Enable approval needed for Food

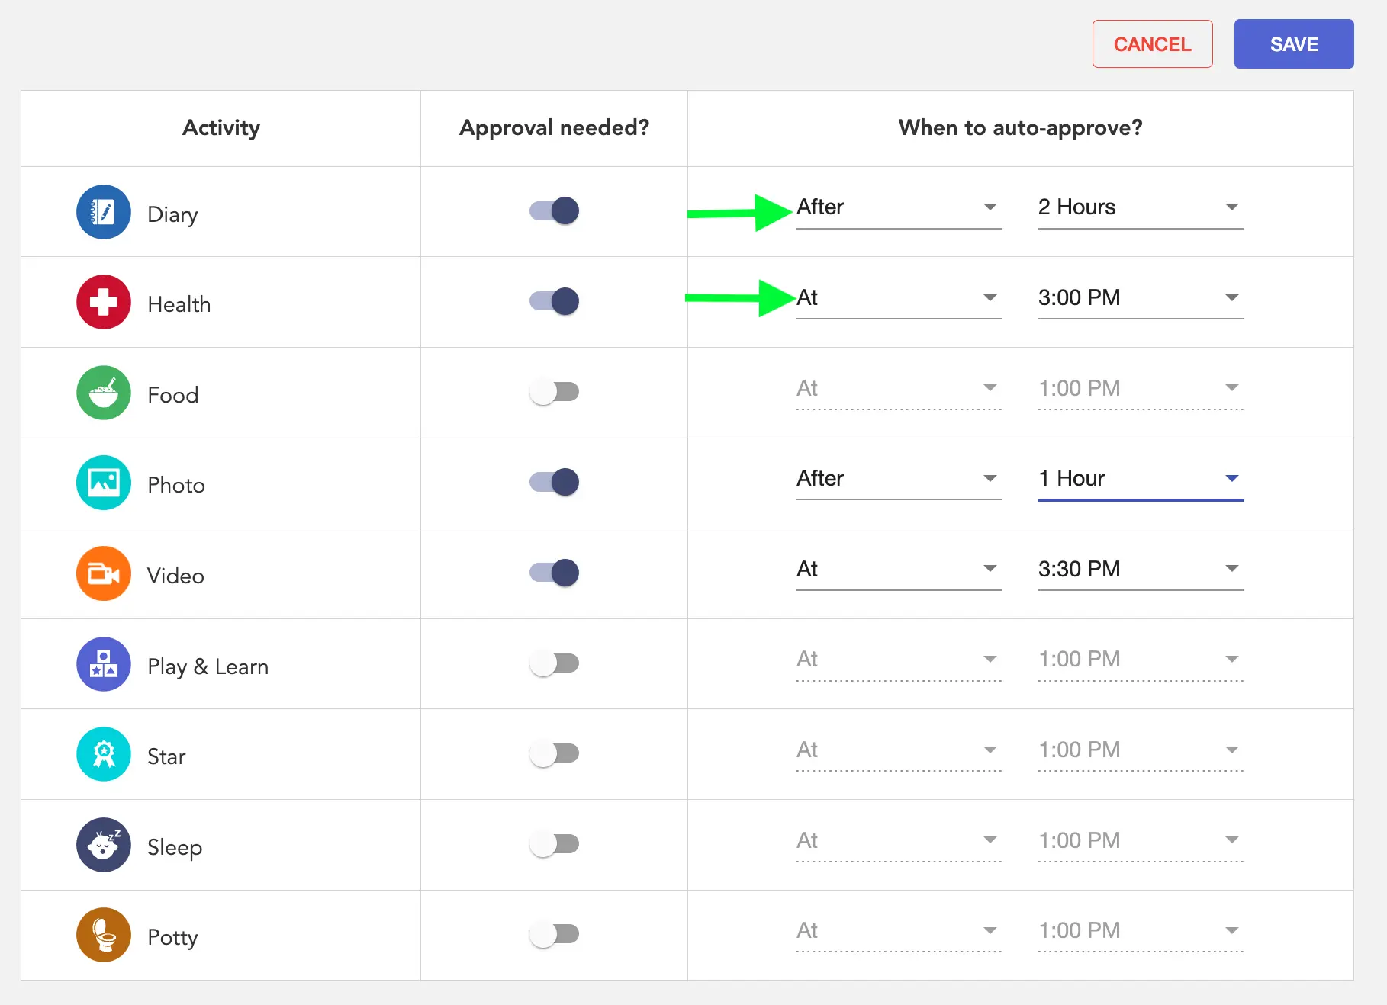555,392
